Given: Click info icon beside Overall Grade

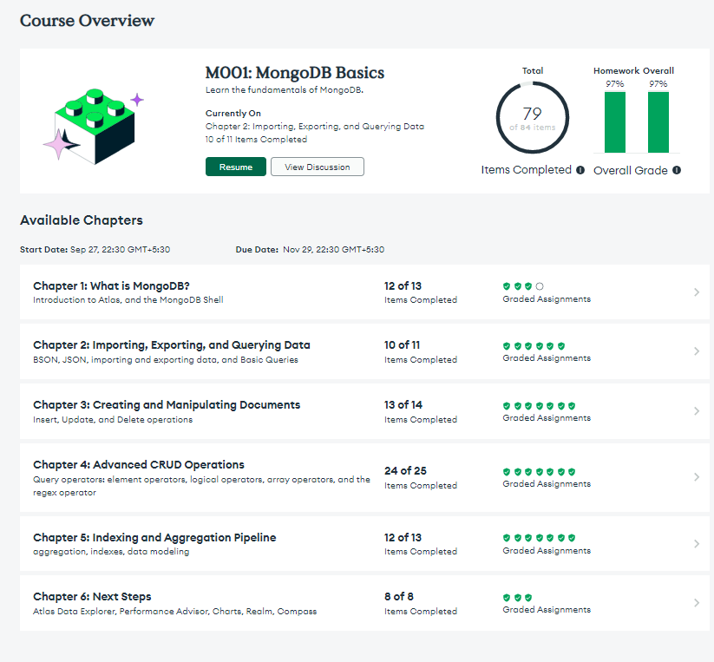Looking at the screenshot, I should coord(677,170).
